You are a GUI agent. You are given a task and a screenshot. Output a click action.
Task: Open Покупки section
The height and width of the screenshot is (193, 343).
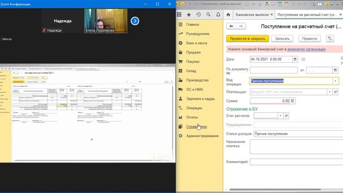(x=193, y=62)
